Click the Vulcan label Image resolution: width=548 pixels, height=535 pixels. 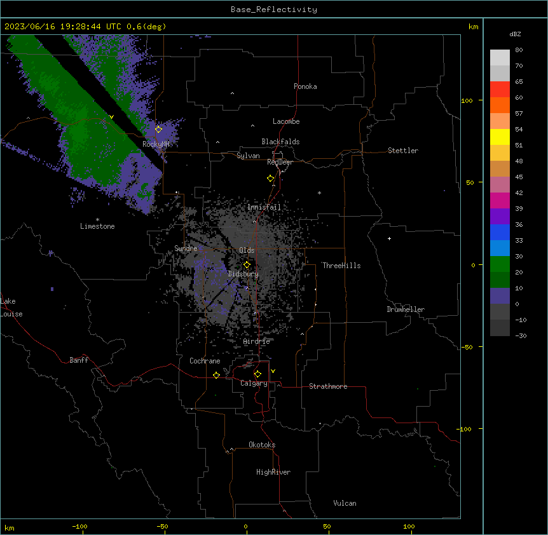[345, 503]
